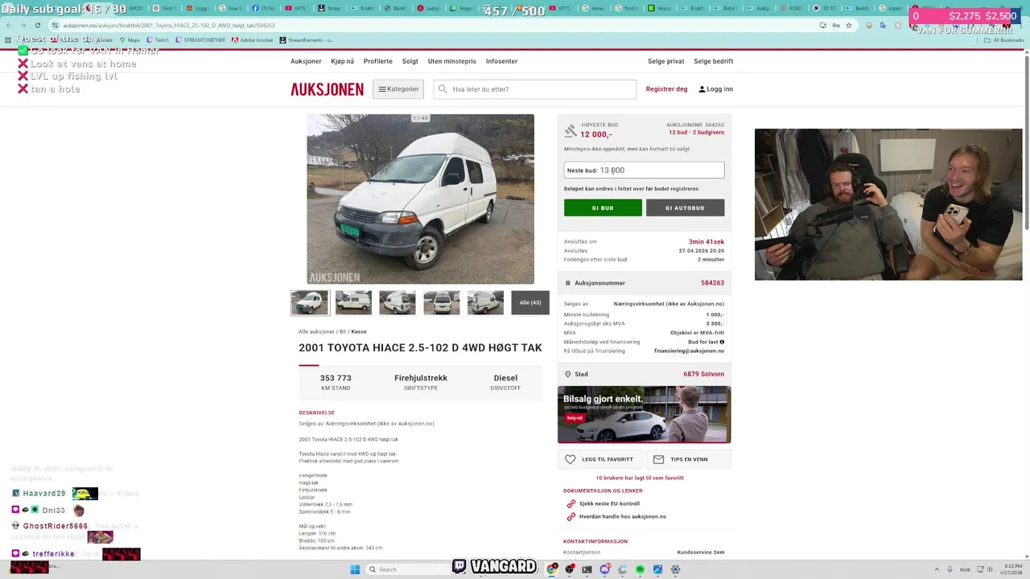Open the Profilerte menu item
Screen dimensions: 1030x579
378,61
